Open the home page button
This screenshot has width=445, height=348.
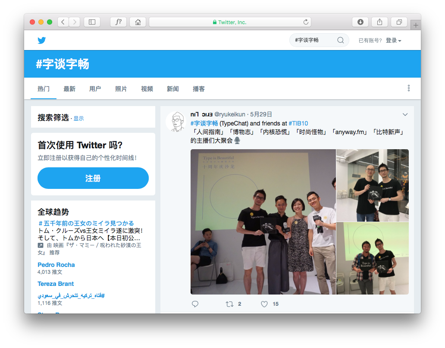[x=138, y=22]
